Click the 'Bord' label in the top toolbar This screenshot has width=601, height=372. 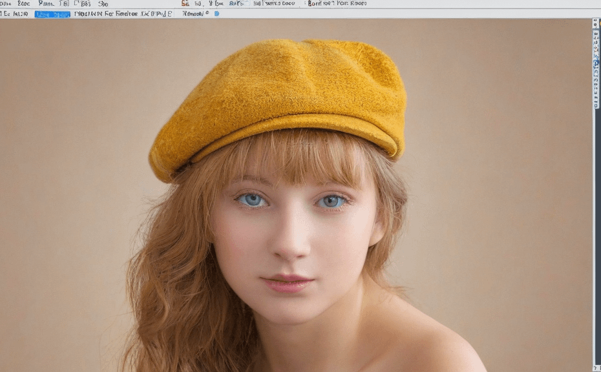point(315,3)
